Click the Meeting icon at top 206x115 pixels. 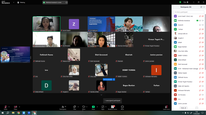18,3
